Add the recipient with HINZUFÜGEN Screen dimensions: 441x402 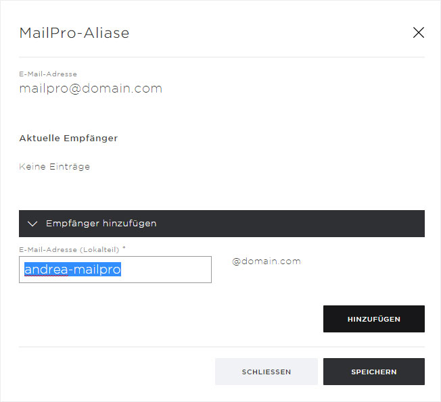tap(374, 319)
